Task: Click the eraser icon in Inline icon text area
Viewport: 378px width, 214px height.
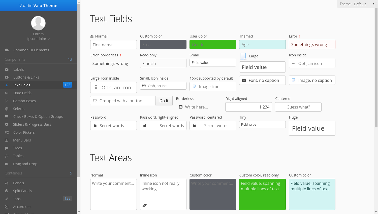Action: [x=145, y=205]
